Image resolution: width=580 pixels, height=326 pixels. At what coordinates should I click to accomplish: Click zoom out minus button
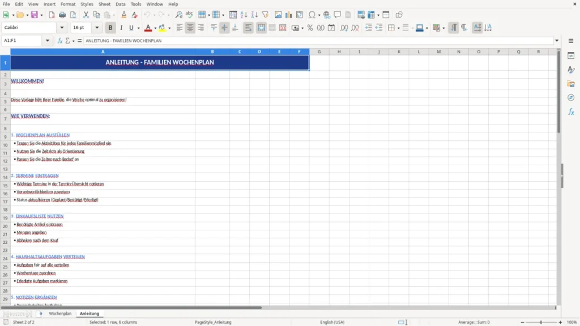pyautogui.click(x=522, y=322)
